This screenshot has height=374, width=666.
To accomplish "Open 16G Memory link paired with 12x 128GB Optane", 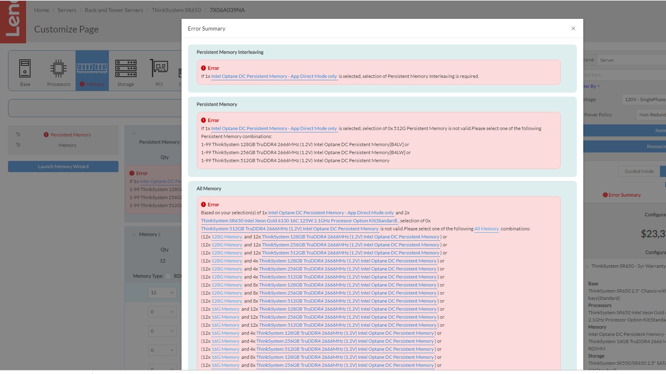I will pos(225,309).
